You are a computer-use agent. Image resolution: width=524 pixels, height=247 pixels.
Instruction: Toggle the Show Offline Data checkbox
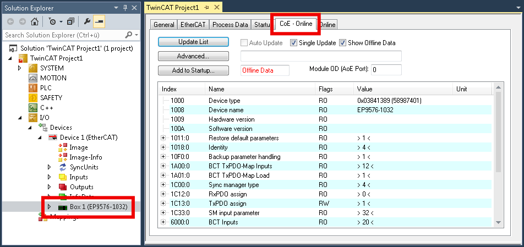coord(342,43)
